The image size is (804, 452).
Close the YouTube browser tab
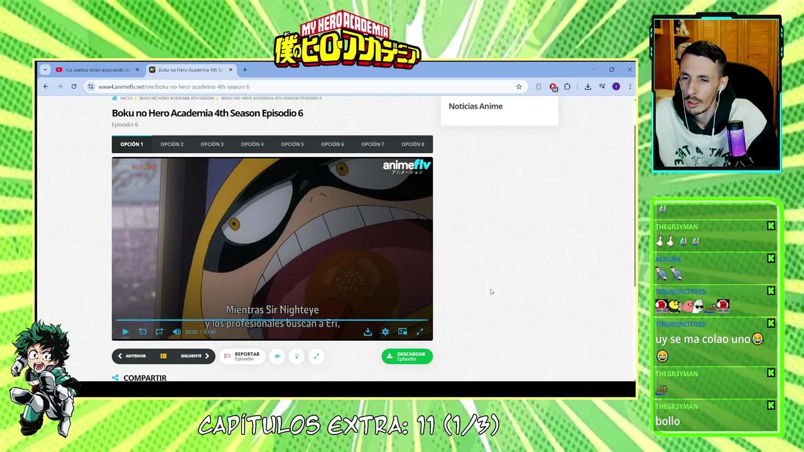138,70
